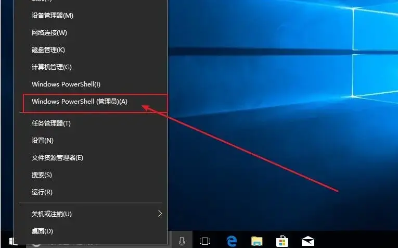
Task: Click 搜索(S) in the menu
Action: [42, 175]
